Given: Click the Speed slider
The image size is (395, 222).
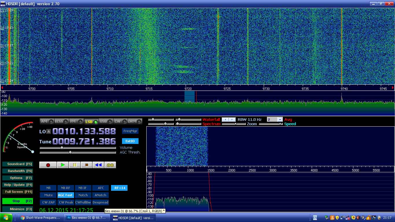Looking at the screenshot, I should (x=270, y=124).
